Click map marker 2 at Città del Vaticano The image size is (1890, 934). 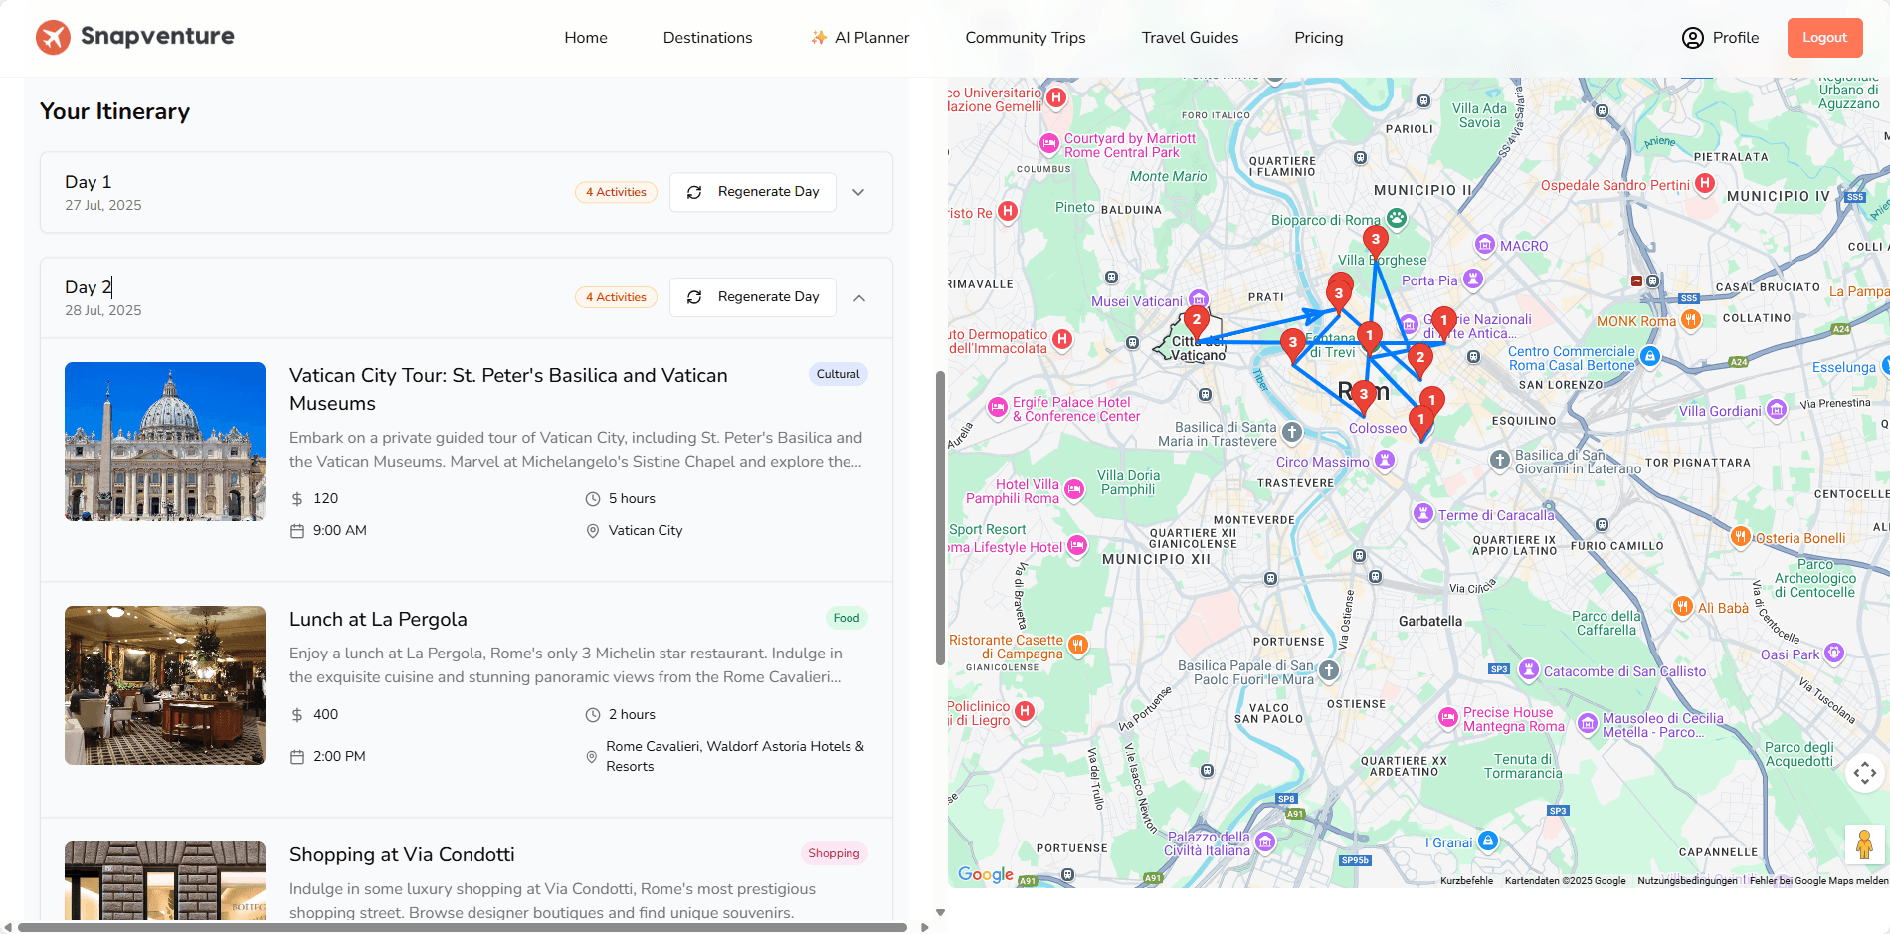pyautogui.click(x=1197, y=324)
